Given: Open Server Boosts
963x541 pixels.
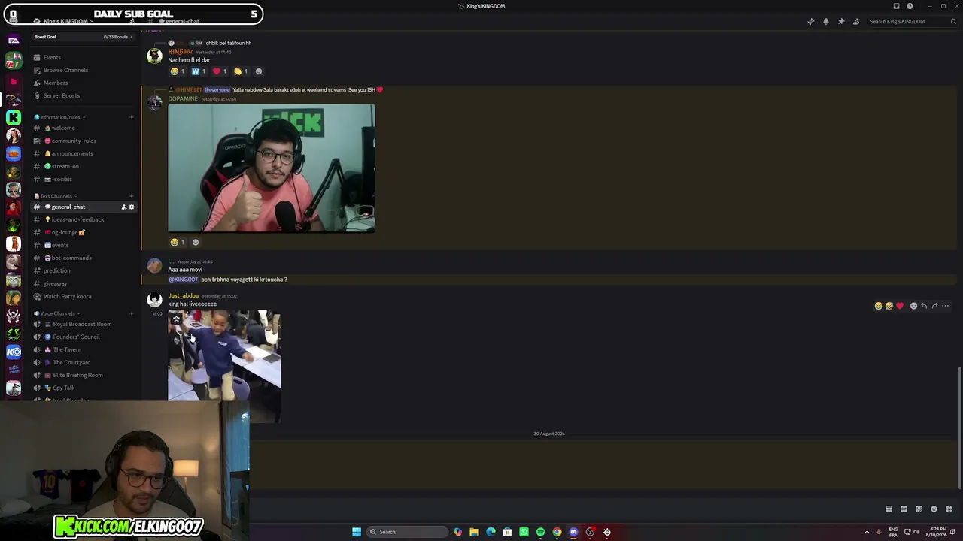Looking at the screenshot, I should 84,95.
